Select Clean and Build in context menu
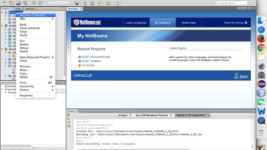 point(35,28)
